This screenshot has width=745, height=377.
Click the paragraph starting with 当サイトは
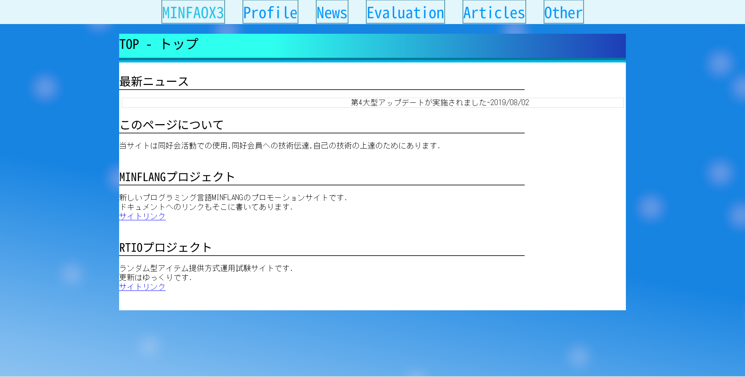pos(279,146)
